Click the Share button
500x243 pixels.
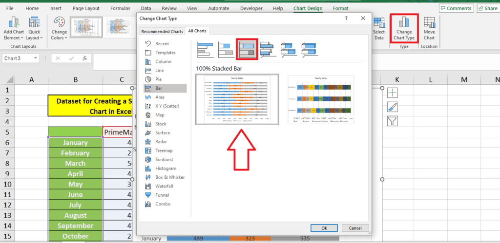click(x=488, y=9)
